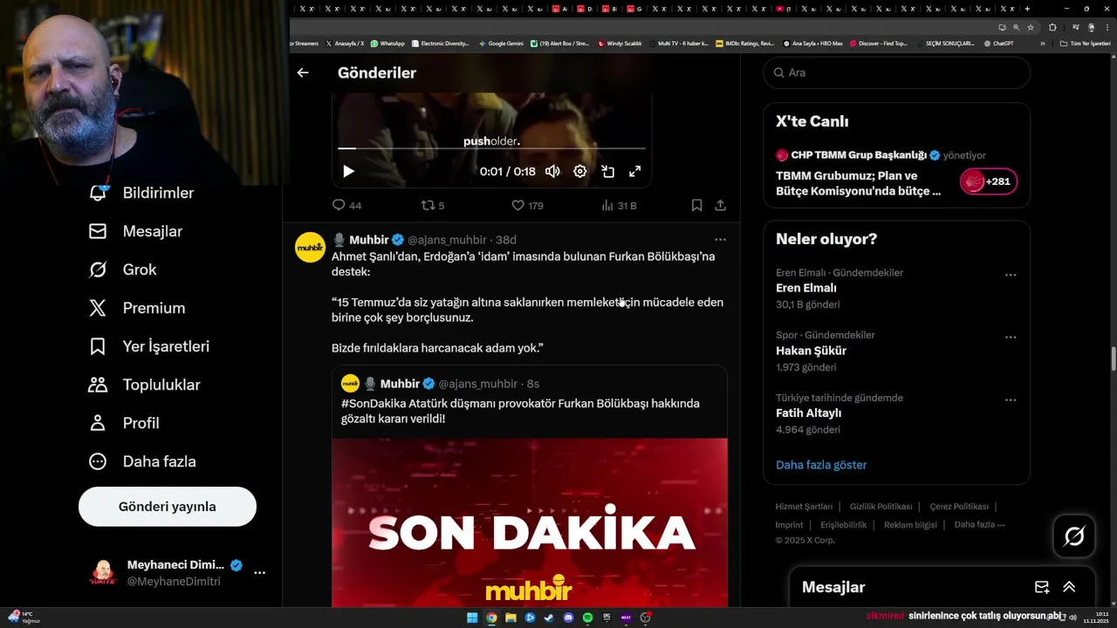This screenshot has height=628, width=1117.
Task: Open ChatGPT bookmark
Action: point(998,43)
